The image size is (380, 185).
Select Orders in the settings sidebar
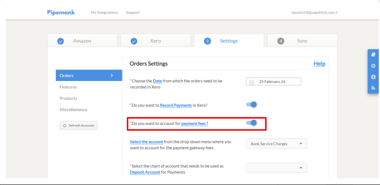point(89,75)
